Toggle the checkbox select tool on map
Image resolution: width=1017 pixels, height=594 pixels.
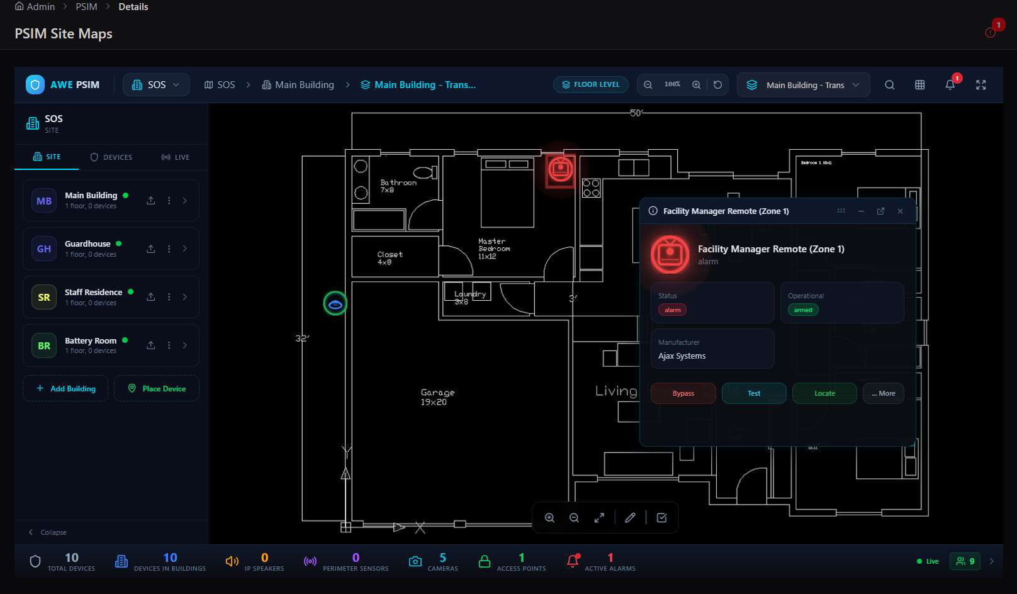pyautogui.click(x=661, y=518)
